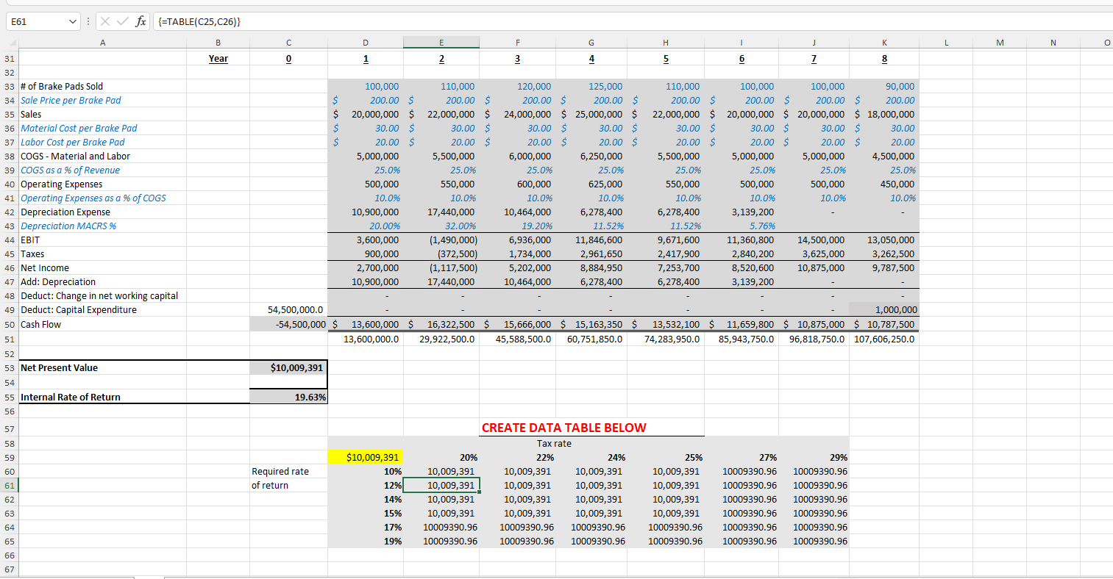Select the 'Cash Flow' row label

coord(40,324)
